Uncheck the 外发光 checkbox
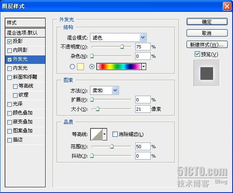Viewport: 233px width, 193px height. tap(9, 59)
